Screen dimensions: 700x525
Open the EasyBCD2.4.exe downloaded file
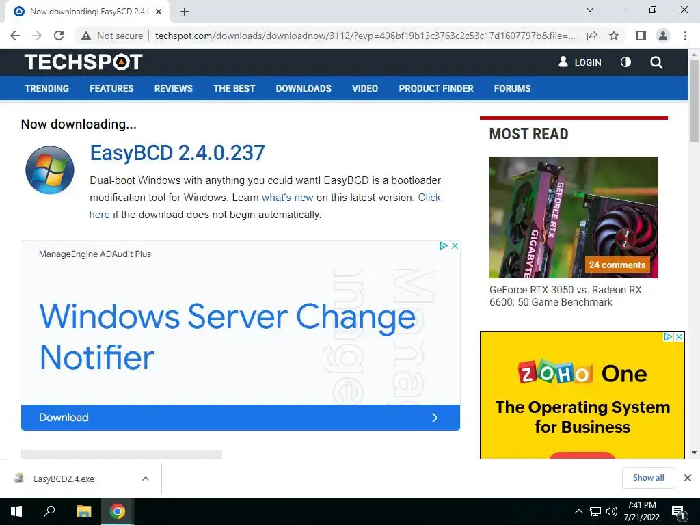(64, 479)
